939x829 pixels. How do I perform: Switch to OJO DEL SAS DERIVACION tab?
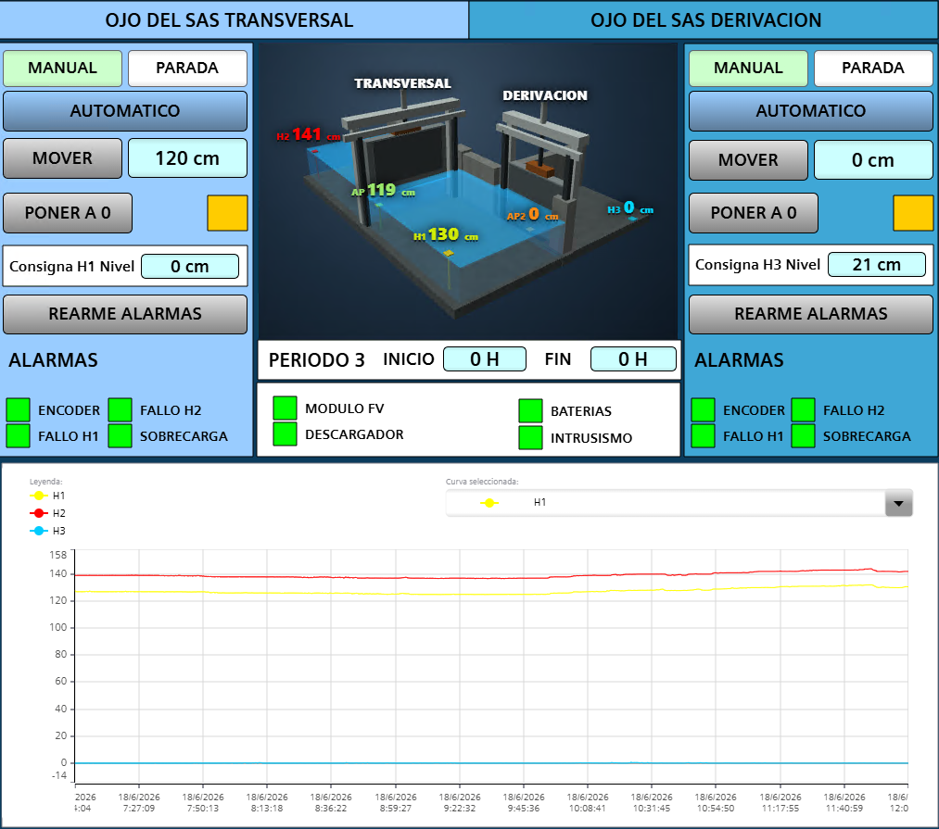(704, 19)
